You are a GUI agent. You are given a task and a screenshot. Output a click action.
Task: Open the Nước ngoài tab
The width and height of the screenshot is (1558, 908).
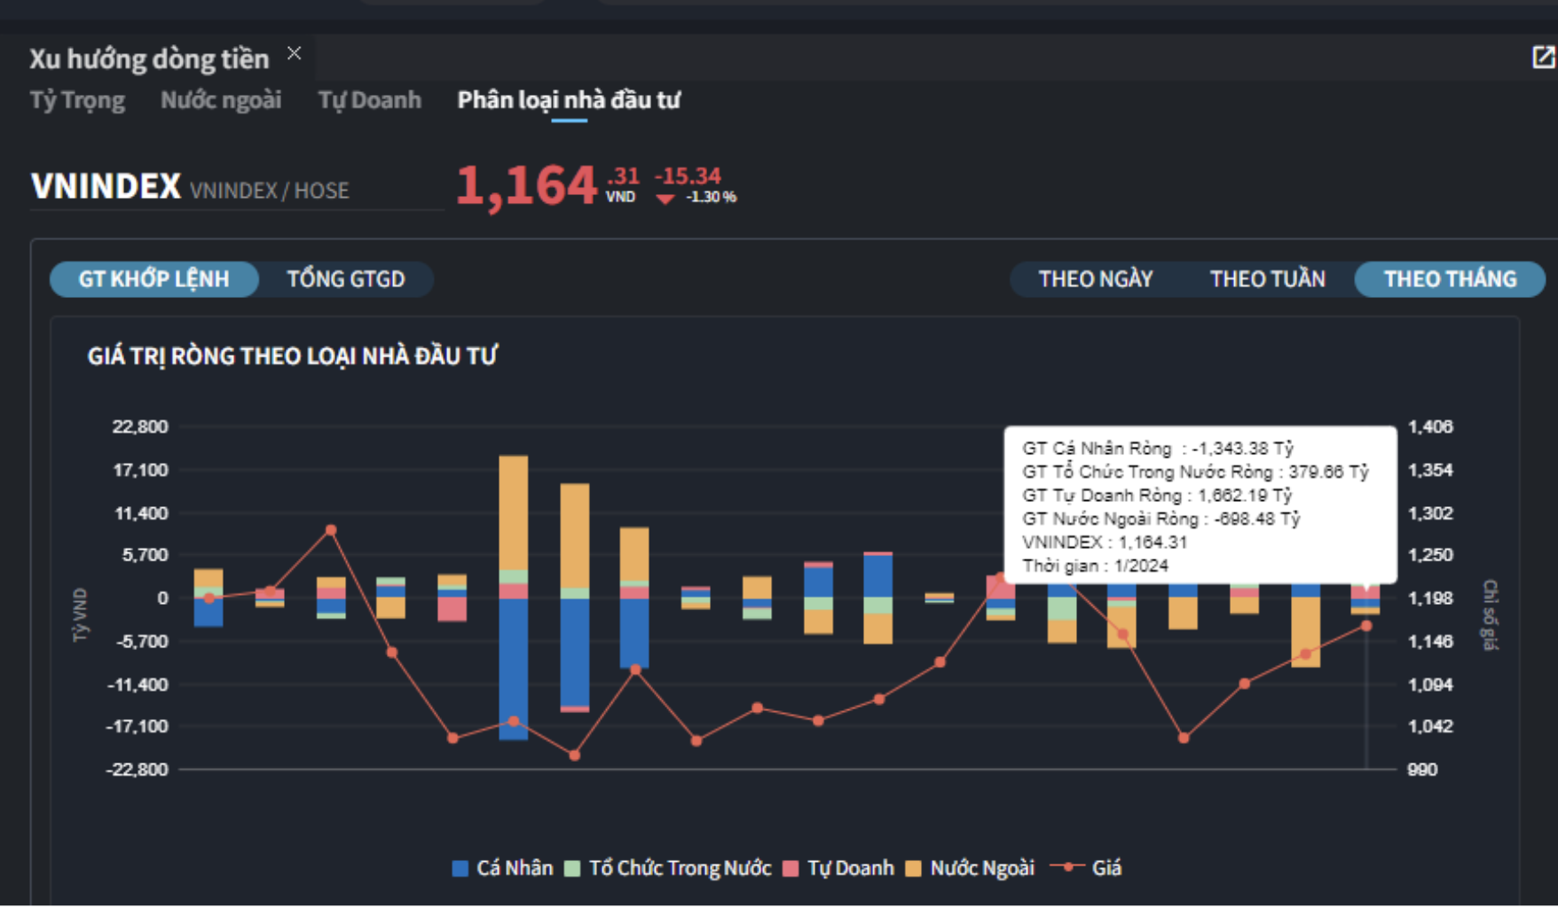pos(221,100)
